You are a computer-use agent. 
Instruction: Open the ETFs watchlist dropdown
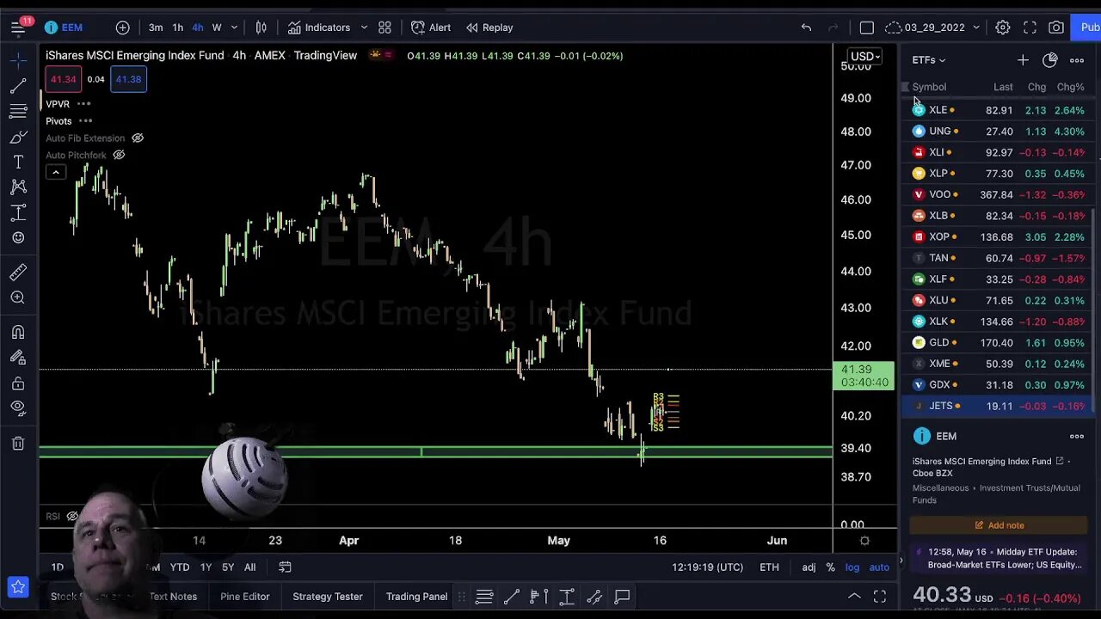pyautogui.click(x=929, y=60)
